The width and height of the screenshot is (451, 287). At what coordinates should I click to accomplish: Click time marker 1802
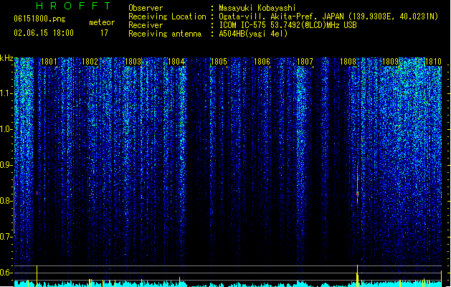[90, 62]
